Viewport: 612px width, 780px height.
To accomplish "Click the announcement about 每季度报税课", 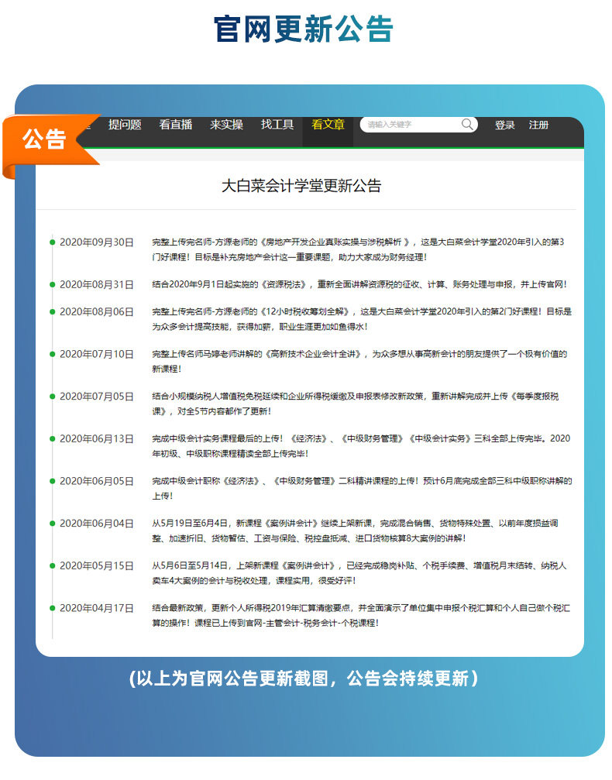I will [x=356, y=404].
